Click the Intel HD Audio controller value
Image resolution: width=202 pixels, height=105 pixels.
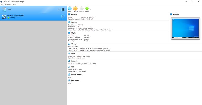pos(81,58)
